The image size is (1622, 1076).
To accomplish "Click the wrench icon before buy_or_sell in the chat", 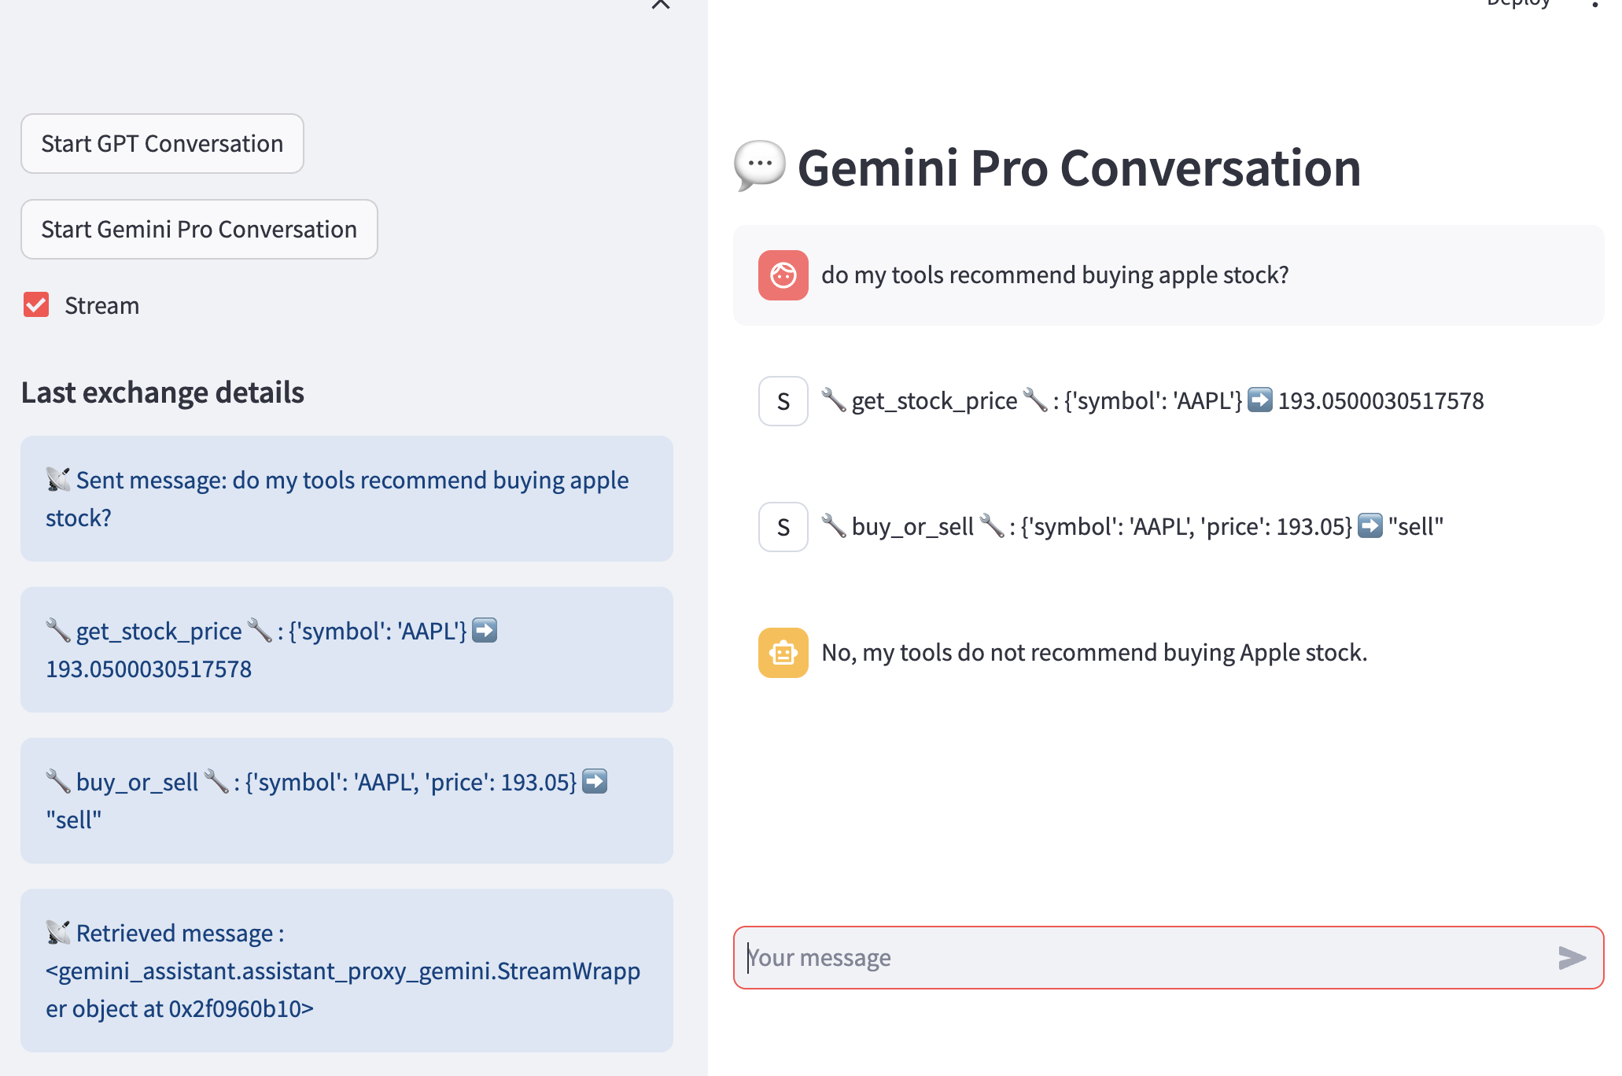I will (x=834, y=525).
